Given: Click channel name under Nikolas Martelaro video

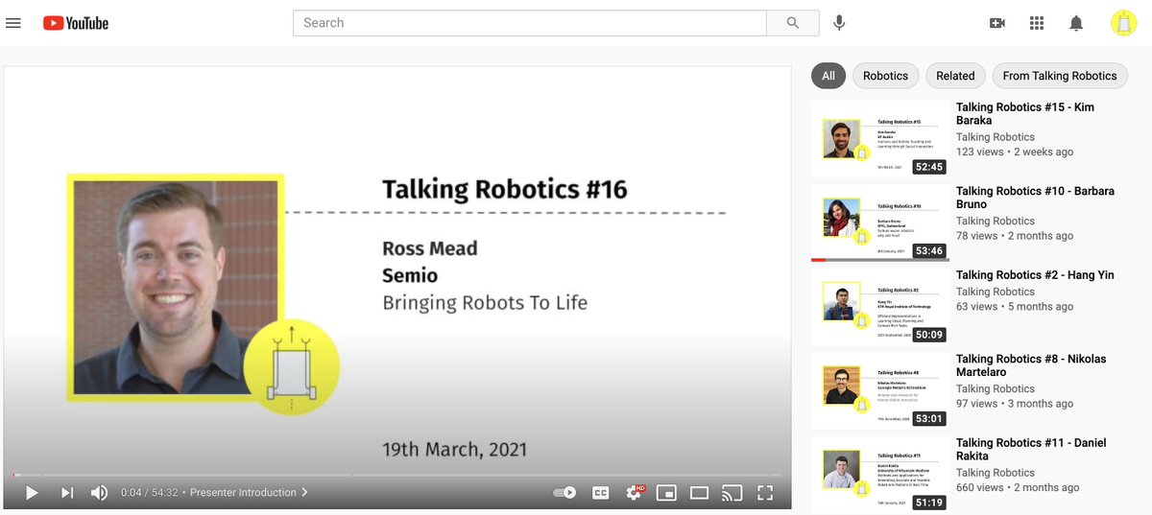Looking at the screenshot, I should point(995,388).
